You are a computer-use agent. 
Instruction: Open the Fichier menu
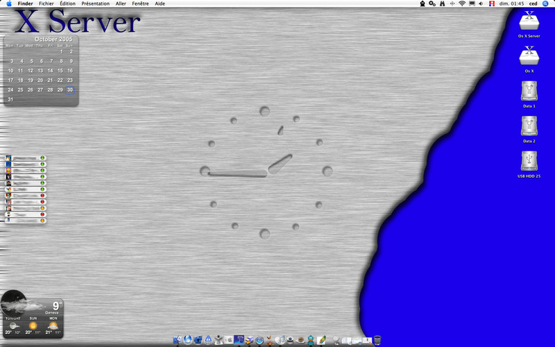[46, 3]
